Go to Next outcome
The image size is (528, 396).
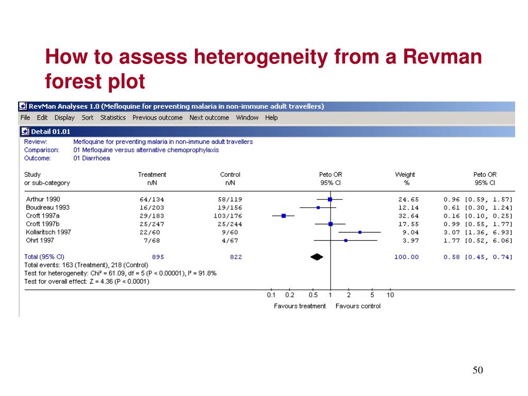click(209, 118)
